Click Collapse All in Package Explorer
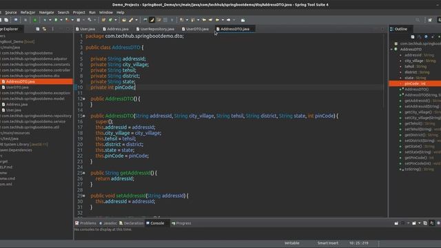 point(38,29)
